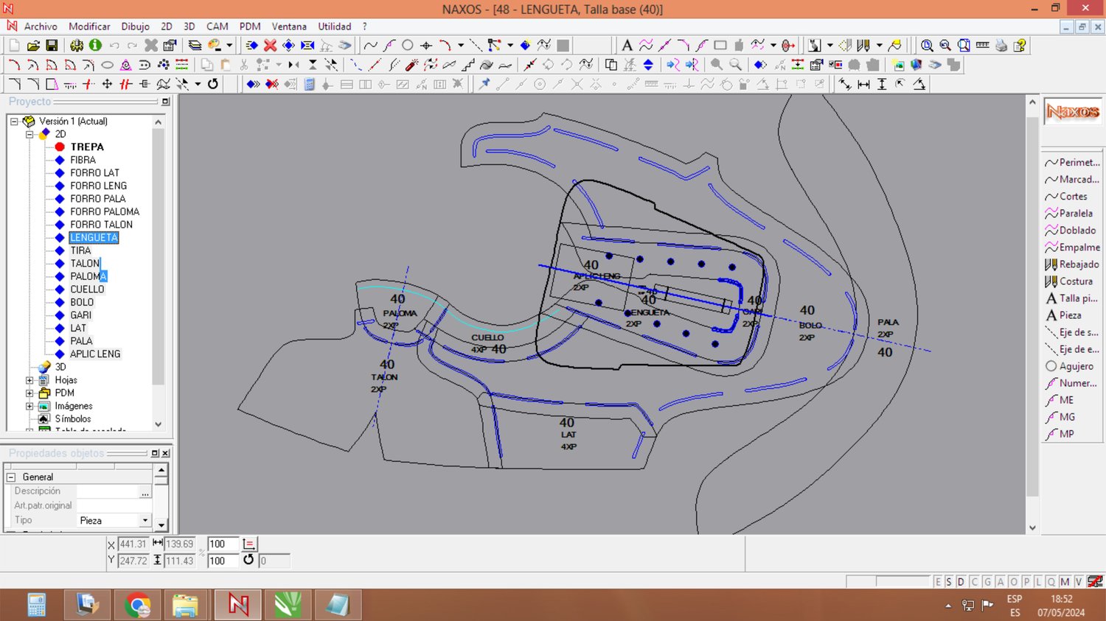Toggle the M status indicator

point(1065,582)
